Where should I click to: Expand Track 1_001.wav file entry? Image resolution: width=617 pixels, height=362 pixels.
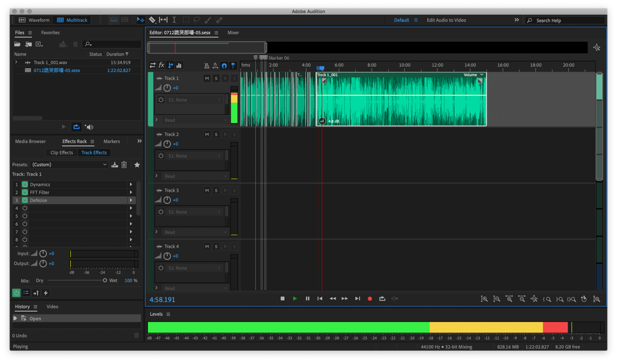16,62
